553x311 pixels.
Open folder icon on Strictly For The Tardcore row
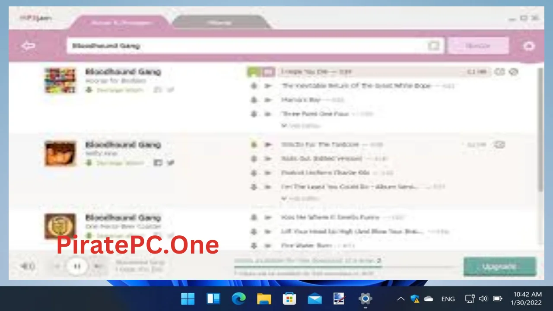499,145
